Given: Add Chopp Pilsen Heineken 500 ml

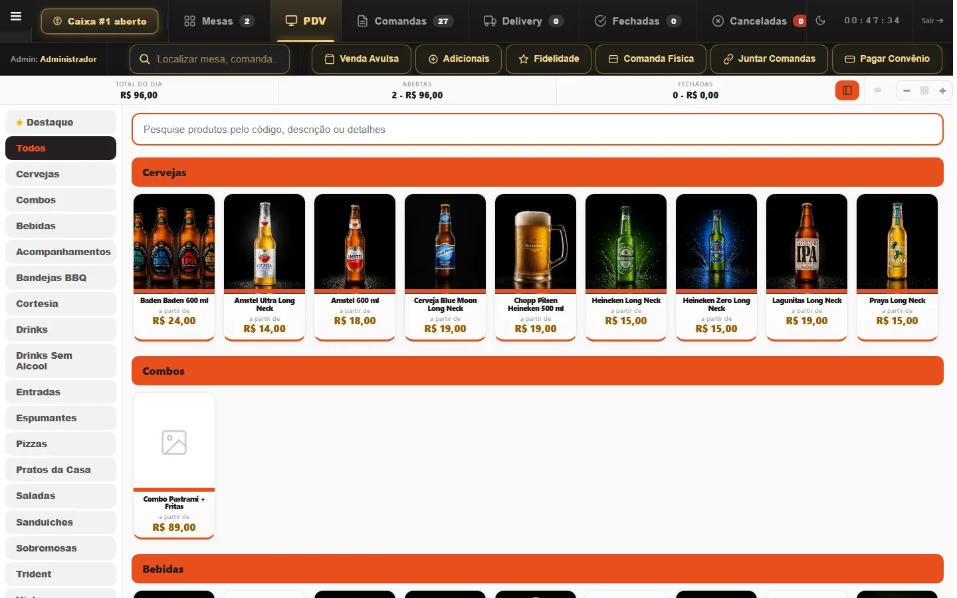Looking at the screenshot, I should tap(536, 267).
